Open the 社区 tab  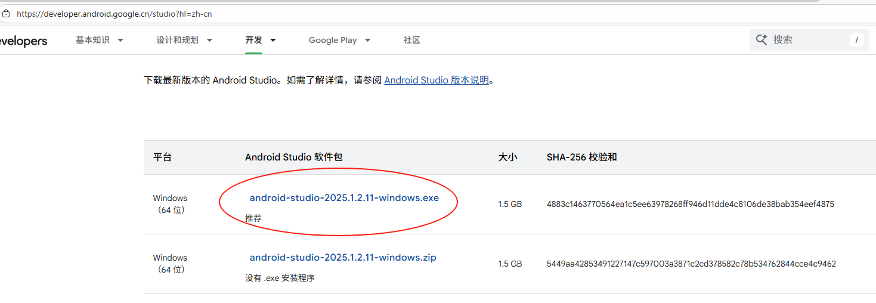pyautogui.click(x=411, y=40)
